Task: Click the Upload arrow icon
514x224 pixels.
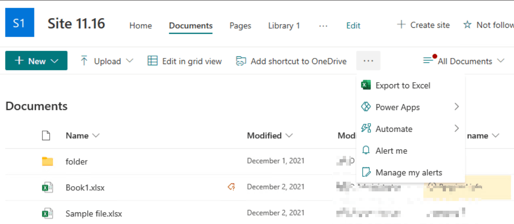Action: pos(84,61)
